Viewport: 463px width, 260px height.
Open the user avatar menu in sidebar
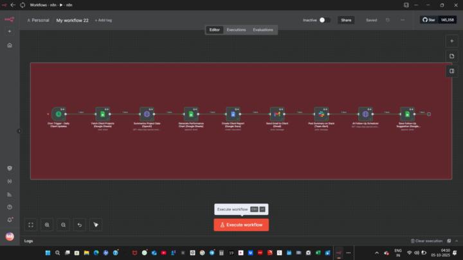[10, 236]
